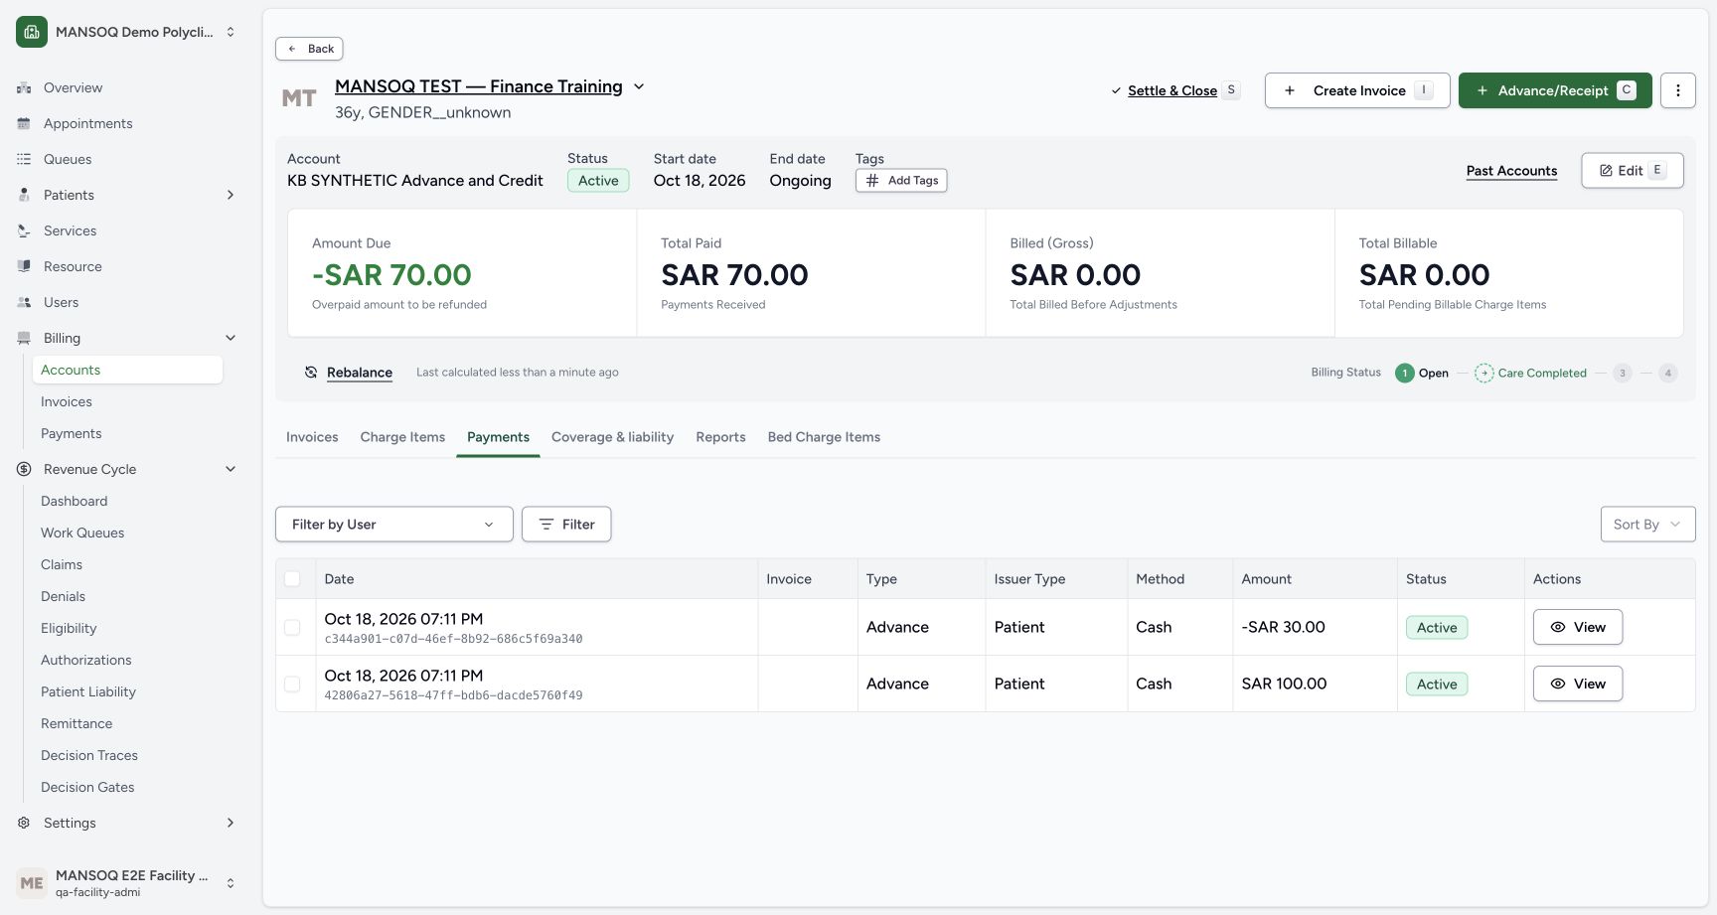This screenshot has width=1717, height=915.
Task: Click the Edit account button
Action: [x=1633, y=170]
